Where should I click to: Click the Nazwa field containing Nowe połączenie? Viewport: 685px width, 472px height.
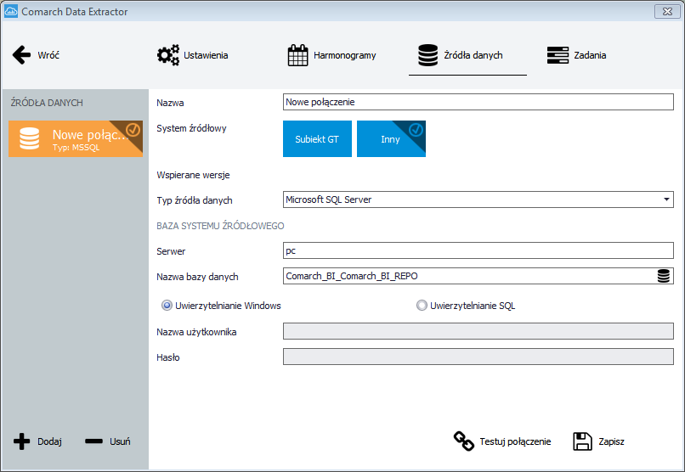pyautogui.click(x=478, y=102)
